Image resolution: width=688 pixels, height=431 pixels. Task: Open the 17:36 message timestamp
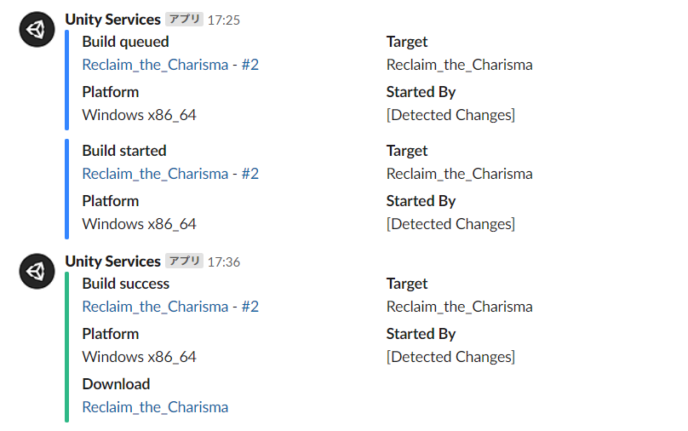[224, 261]
